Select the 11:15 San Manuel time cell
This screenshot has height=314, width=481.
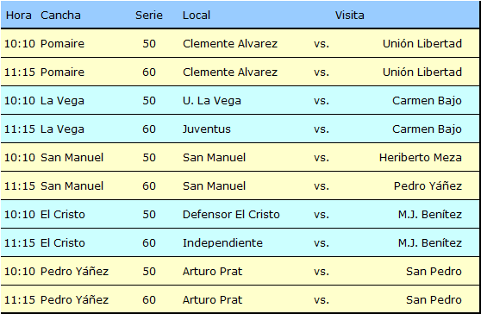(20, 186)
